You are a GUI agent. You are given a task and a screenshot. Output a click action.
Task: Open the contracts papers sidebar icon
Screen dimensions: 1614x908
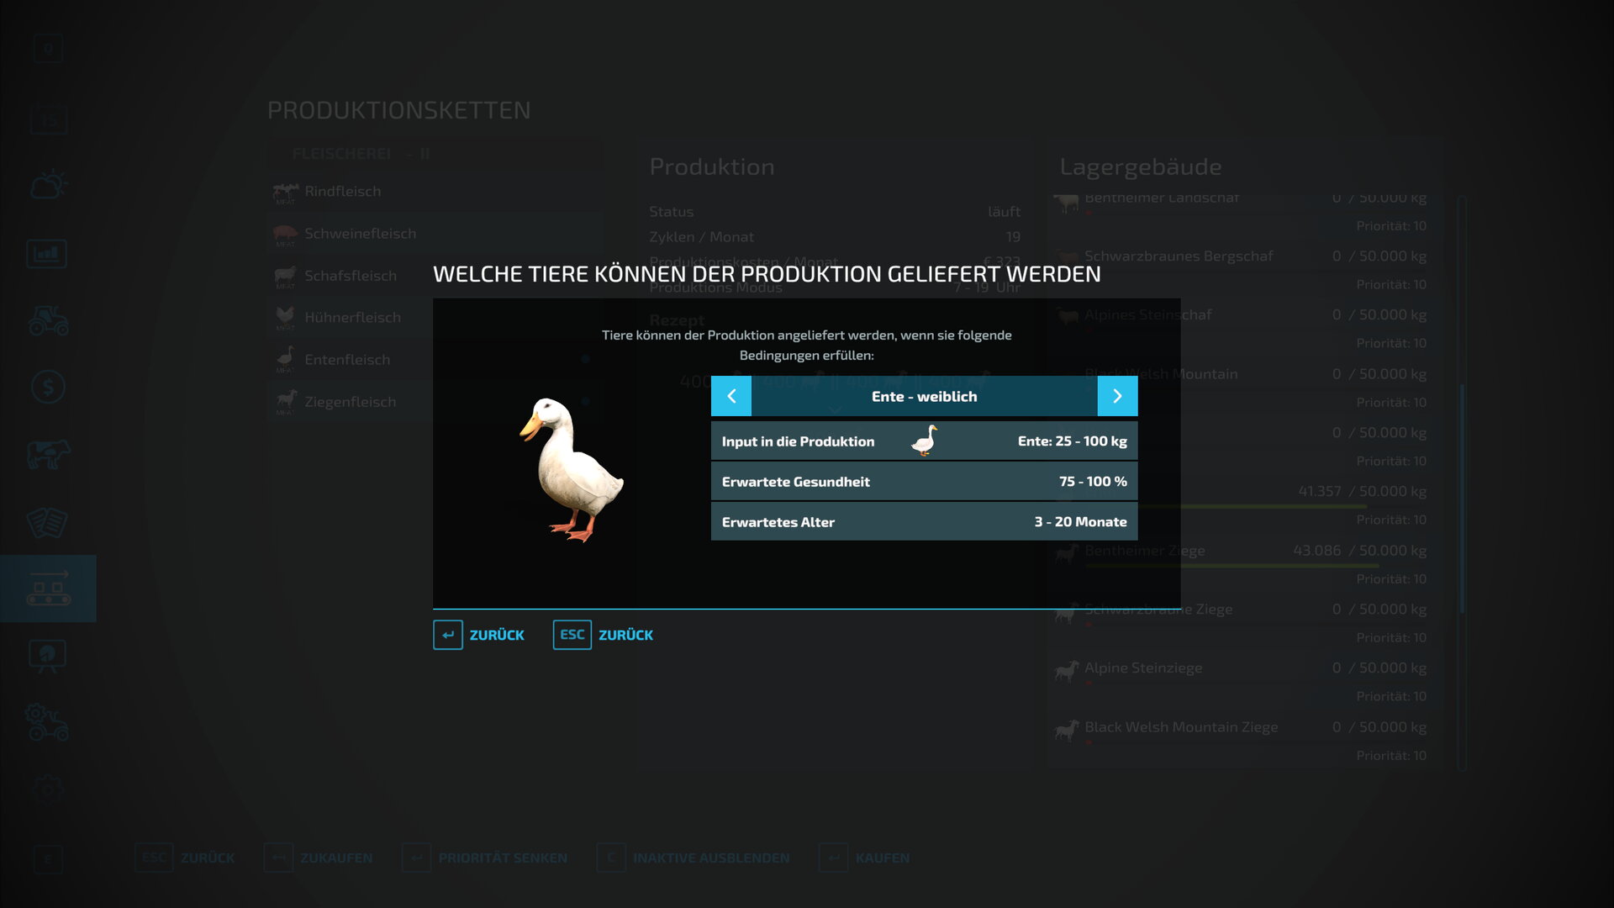[47, 521]
